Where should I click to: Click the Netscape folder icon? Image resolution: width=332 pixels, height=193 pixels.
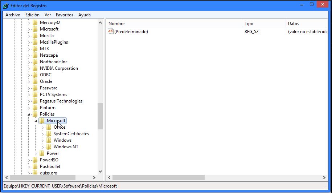coord(35,55)
